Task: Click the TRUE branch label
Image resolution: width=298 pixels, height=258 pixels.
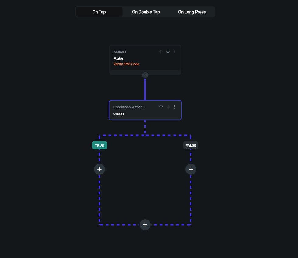Action: [100, 145]
